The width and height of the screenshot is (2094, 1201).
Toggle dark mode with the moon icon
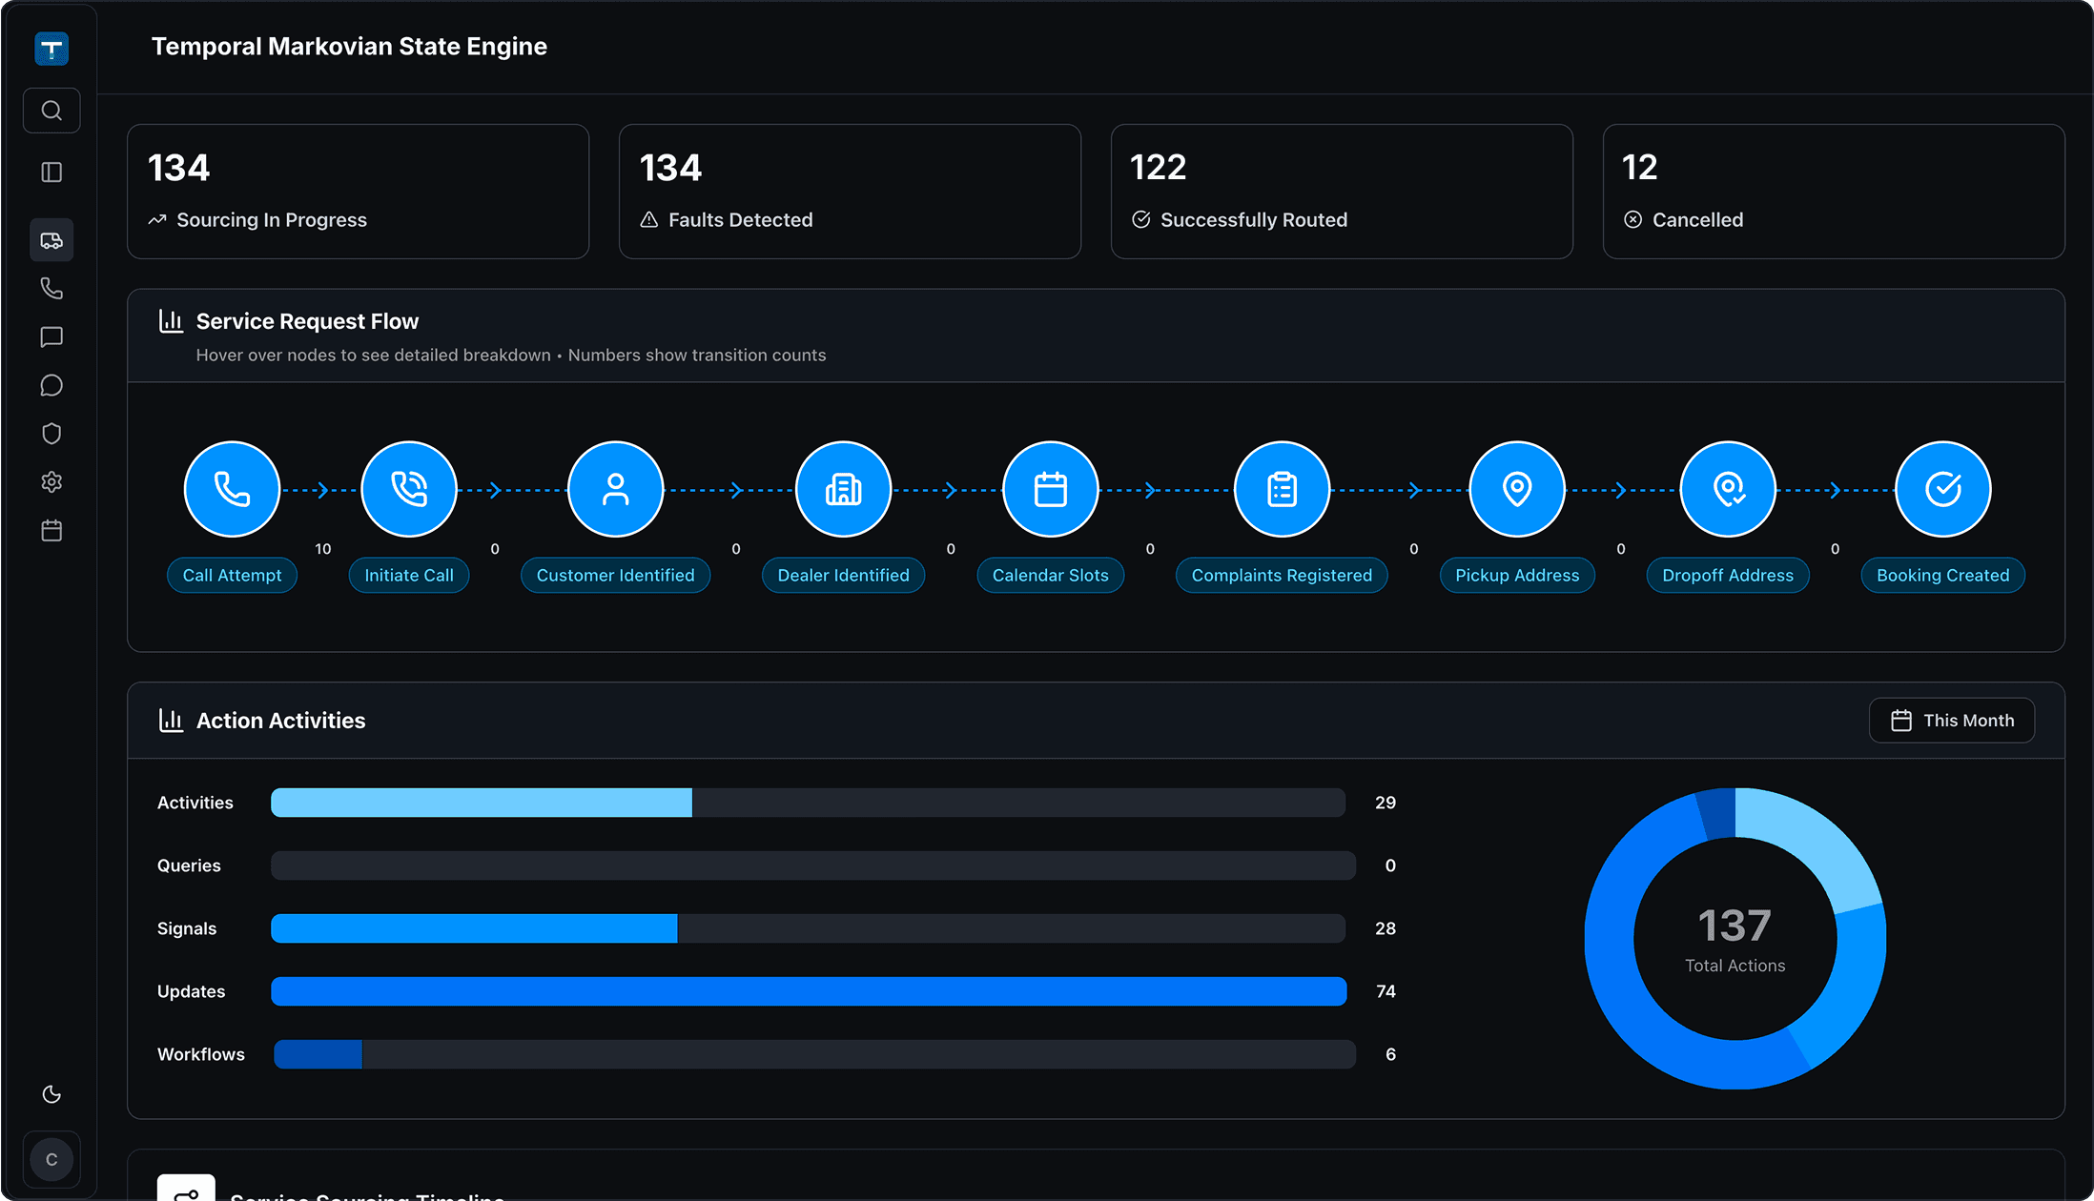pos(51,1094)
